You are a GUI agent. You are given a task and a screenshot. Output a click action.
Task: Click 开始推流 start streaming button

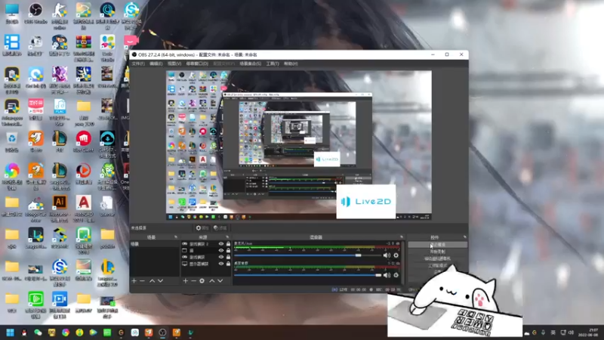tap(438, 244)
